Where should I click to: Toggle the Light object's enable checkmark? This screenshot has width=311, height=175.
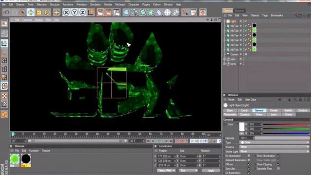[246, 21]
